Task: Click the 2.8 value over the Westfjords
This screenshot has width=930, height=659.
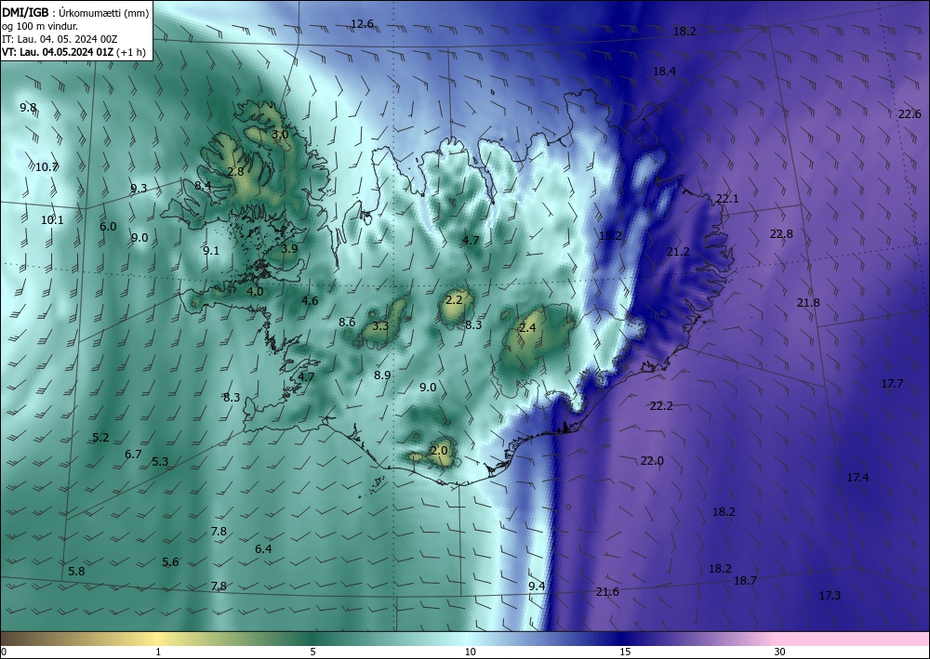Action: 235,172
